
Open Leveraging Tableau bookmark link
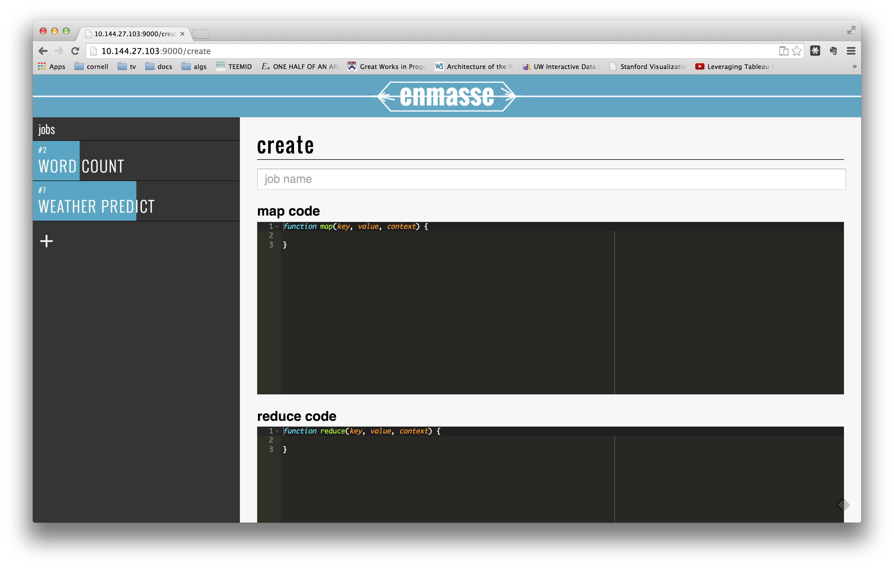(733, 66)
